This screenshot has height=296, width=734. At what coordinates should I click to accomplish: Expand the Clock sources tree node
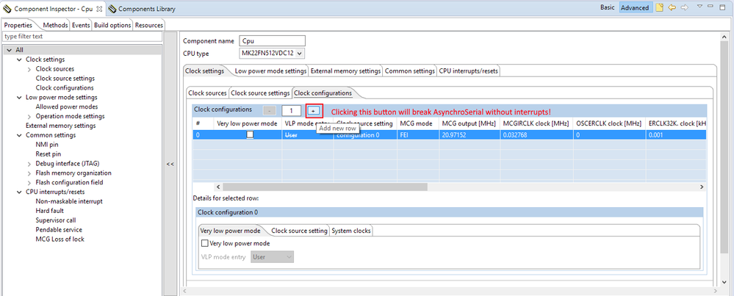[29, 69]
